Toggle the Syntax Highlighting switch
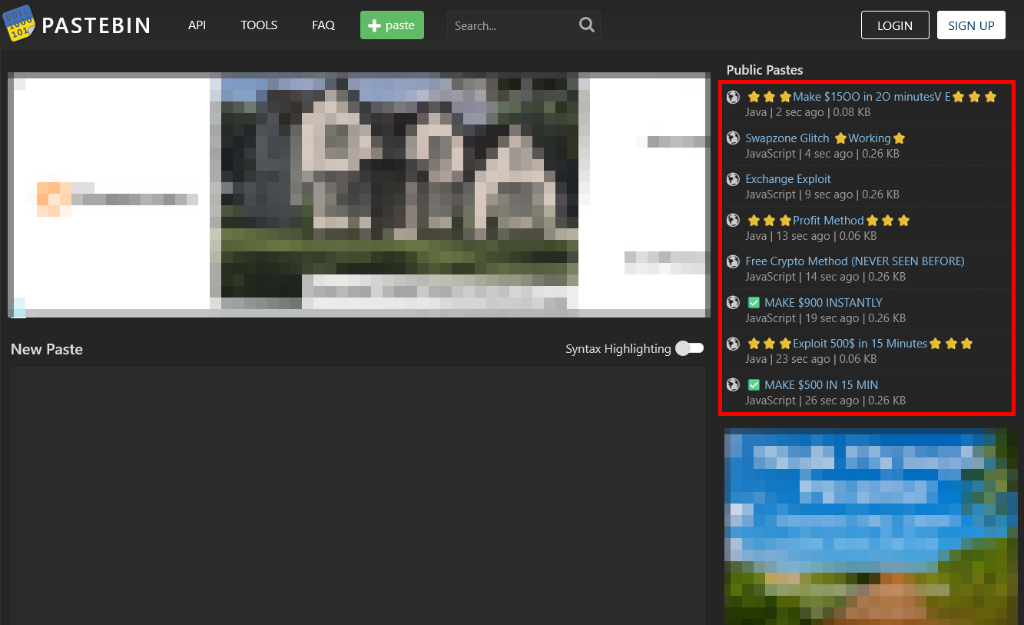Viewport: 1024px width, 625px height. [689, 349]
